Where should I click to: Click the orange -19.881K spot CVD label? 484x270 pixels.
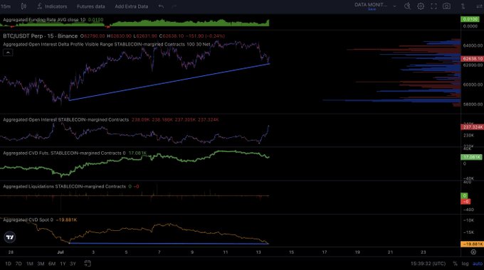(472, 244)
